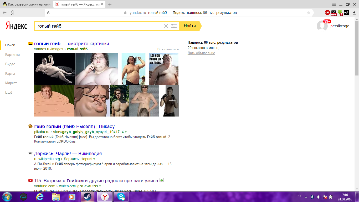Open the persikcsgo account name
This screenshot has height=202, width=359.
(340, 26)
